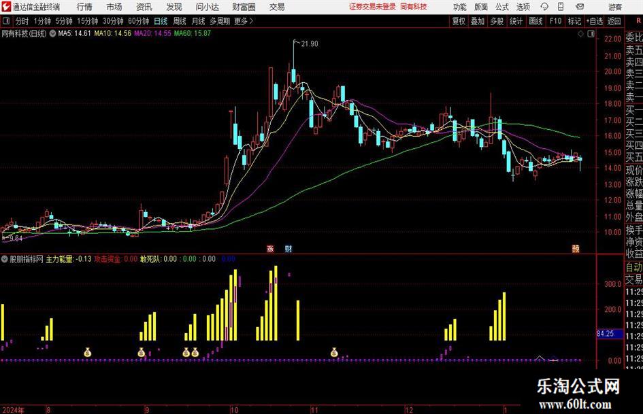The height and width of the screenshot is (414, 643).
Task: Click the 统计 statistics toolbar button
Action: coord(516,21)
